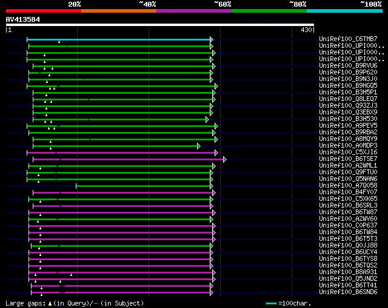Select the UniRef100_A7Q058 row label
The width and height of the screenshot is (388, 308).
[348, 186]
